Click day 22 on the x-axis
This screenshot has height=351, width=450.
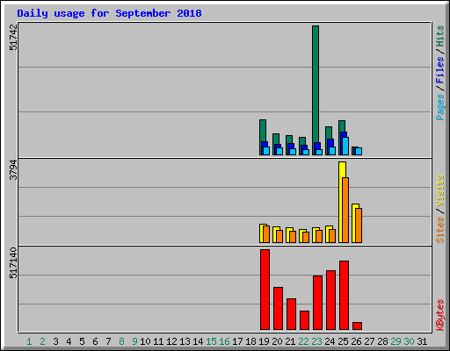[303, 341]
